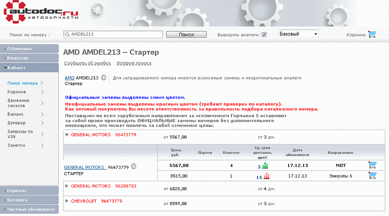This screenshot has width=389, height=216.
Task: Add the 5567,00 MOT offer to cart
Action: click(372, 165)
